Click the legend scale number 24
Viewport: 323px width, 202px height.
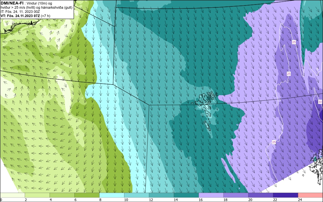coord(300,200)
